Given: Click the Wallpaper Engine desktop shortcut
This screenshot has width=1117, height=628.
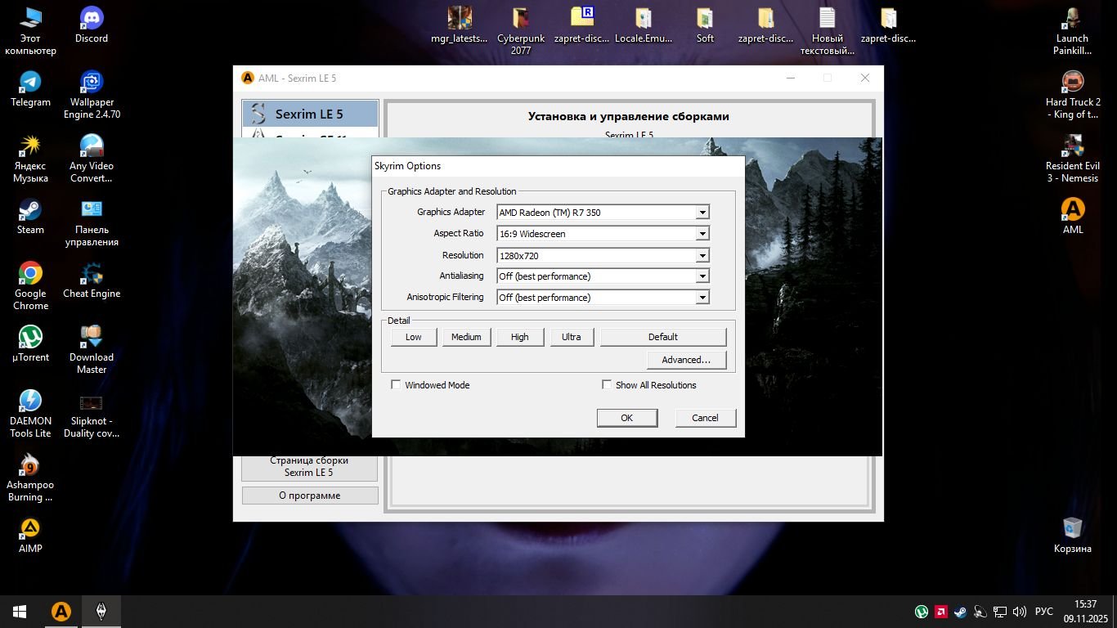Looking at the screenshot, I should [92, 83].
